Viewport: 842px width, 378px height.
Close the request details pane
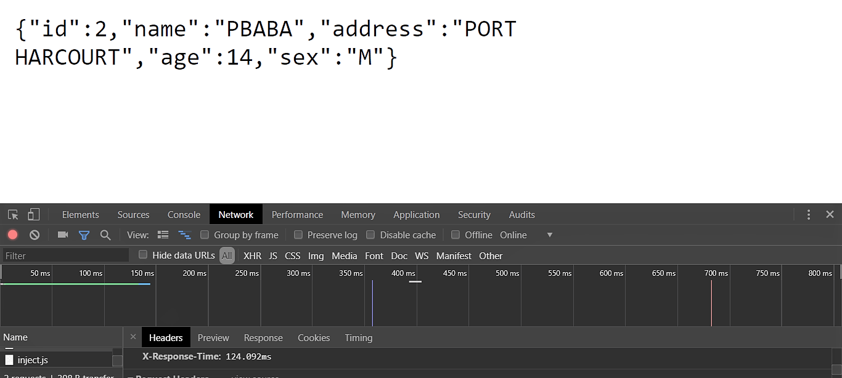[133, 337]
